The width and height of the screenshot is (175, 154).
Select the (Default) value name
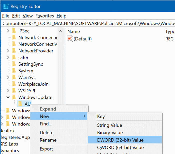[x=82, y=39]
